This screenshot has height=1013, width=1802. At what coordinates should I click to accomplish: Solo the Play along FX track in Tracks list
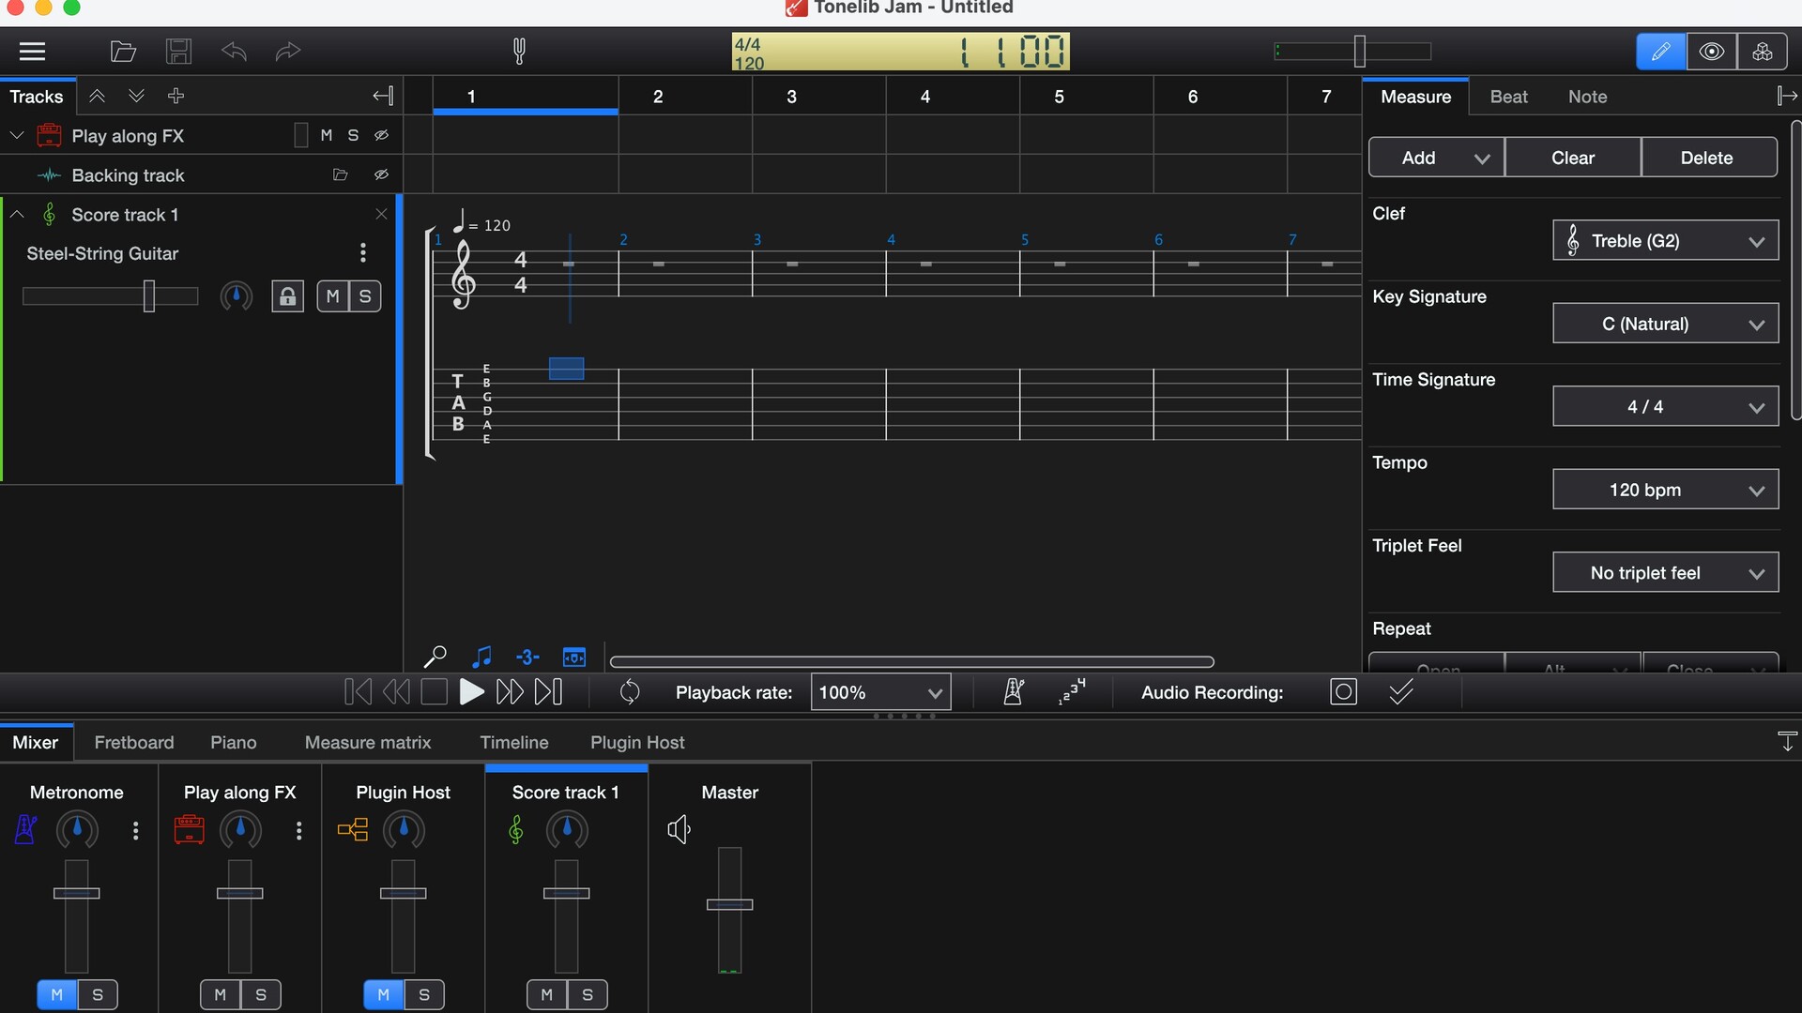tap(353, 136)
